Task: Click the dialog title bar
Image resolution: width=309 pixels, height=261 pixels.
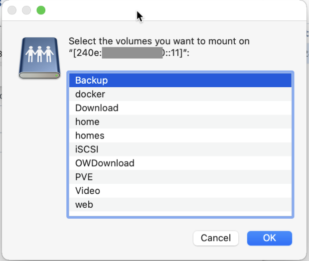Action: click(199, 10)
